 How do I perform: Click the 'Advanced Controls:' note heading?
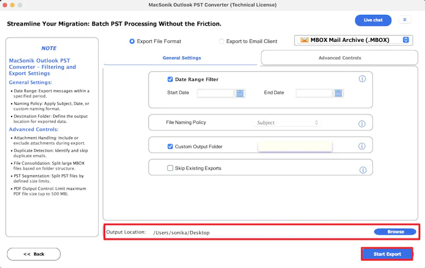click(33, 129)
